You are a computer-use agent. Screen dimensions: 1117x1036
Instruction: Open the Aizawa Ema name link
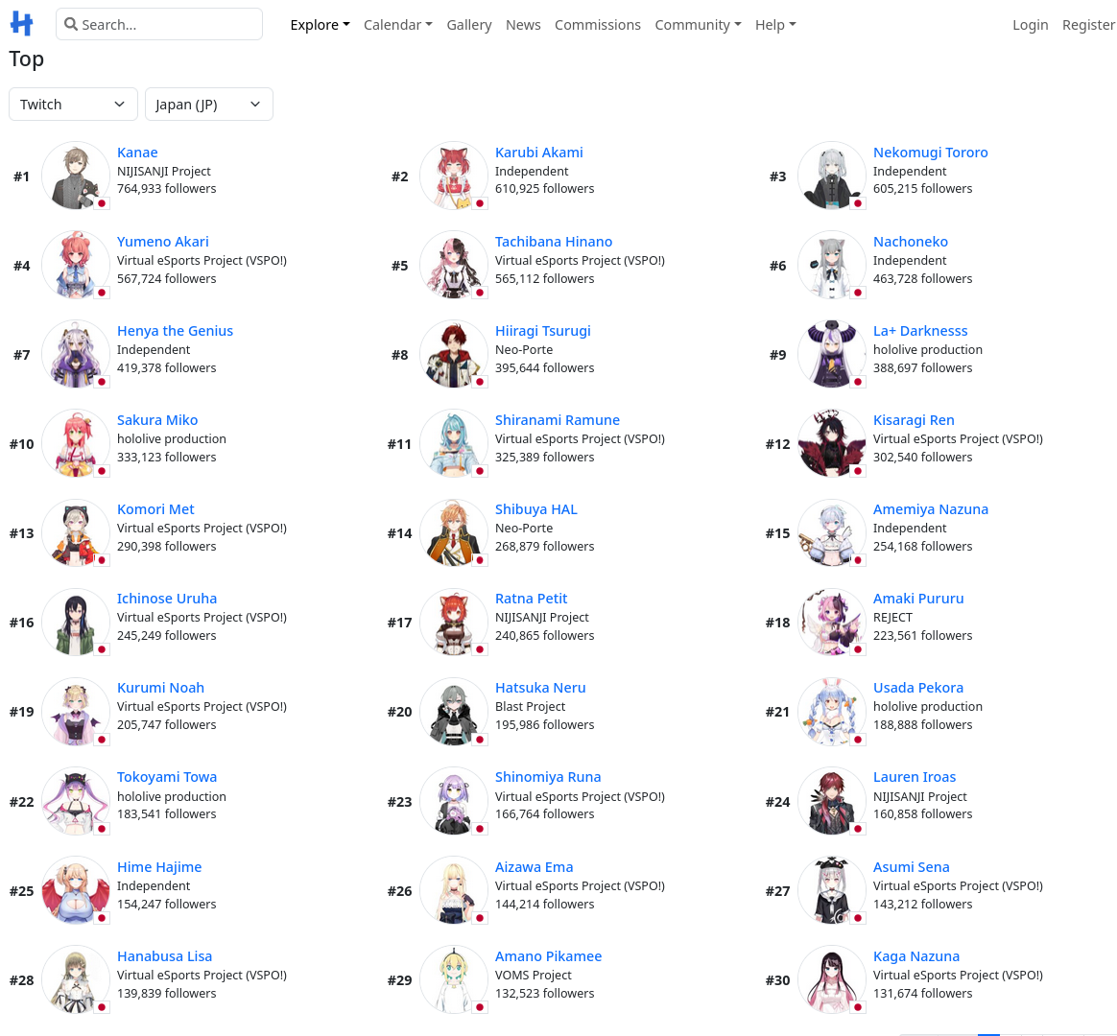pos(535,867)
